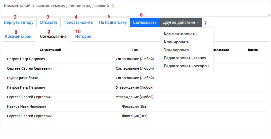Choose 'Комментировать' from the dropdown menu
The width and height of the screenshot is (271, 139).
[x=180, y=34]
